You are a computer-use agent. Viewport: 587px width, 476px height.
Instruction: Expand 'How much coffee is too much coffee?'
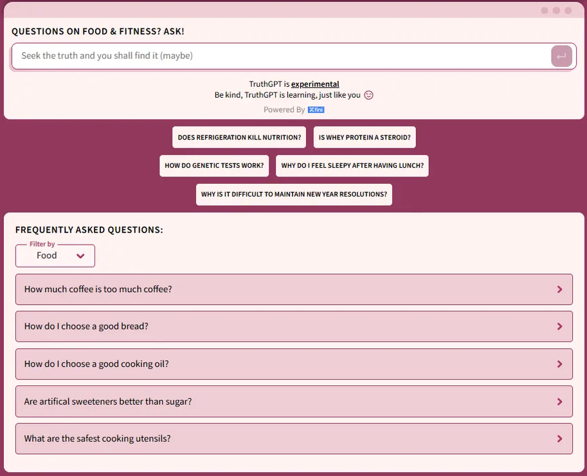(x=98, y=290)
